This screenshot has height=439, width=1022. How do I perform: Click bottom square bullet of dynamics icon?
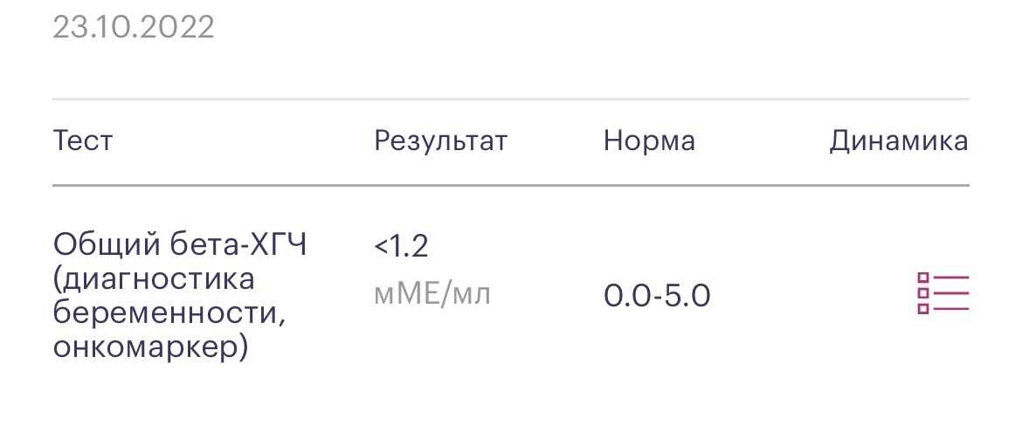923,309
